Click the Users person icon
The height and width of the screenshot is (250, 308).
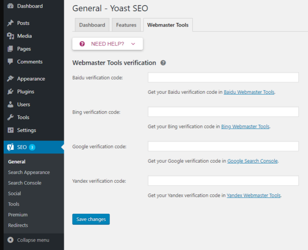tap(10, 104)
